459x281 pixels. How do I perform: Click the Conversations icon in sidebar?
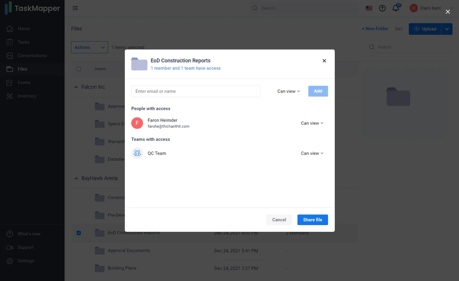coord(10,55)
